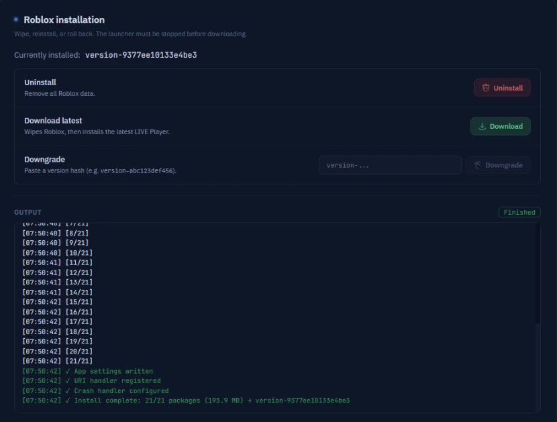Click the [15/21] log line
The width and height of the screenshot is (557, 422).
[x=57, y=302]
